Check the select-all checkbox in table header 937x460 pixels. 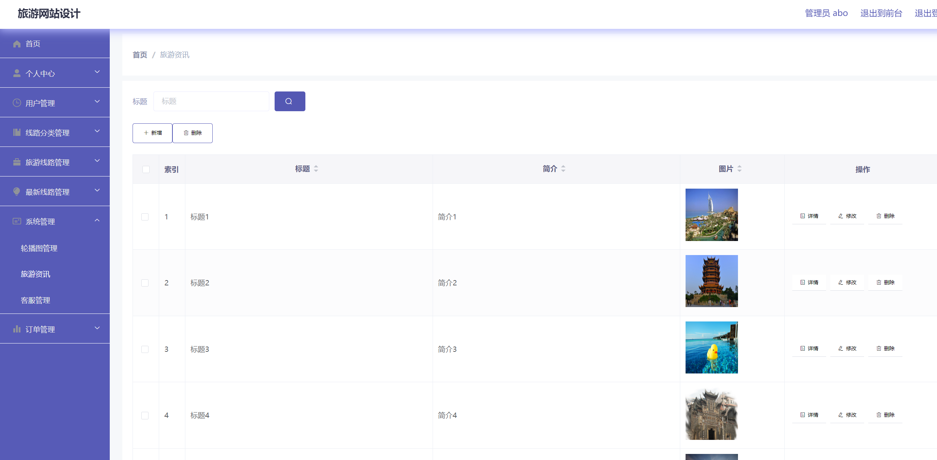(x=146, y=169)
